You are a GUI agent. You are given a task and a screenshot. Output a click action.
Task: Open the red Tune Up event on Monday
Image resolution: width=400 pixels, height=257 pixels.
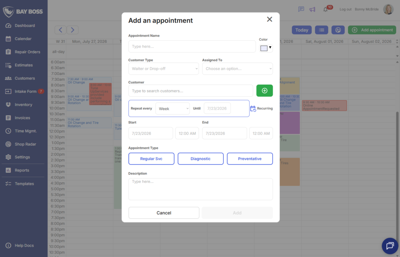[x=100, y=94]
